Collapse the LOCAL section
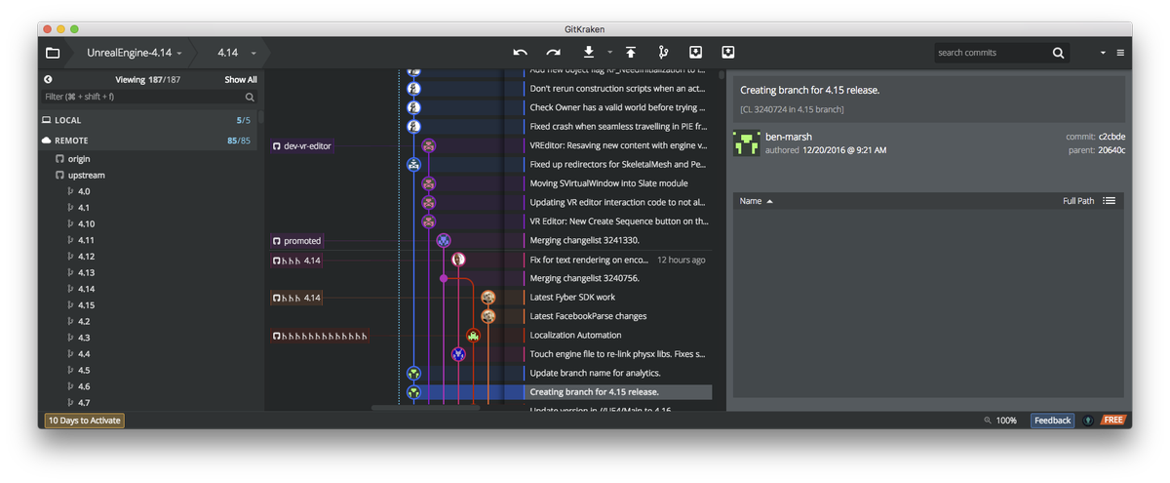This screenshot has width=1170, height=483. [148, 120]
